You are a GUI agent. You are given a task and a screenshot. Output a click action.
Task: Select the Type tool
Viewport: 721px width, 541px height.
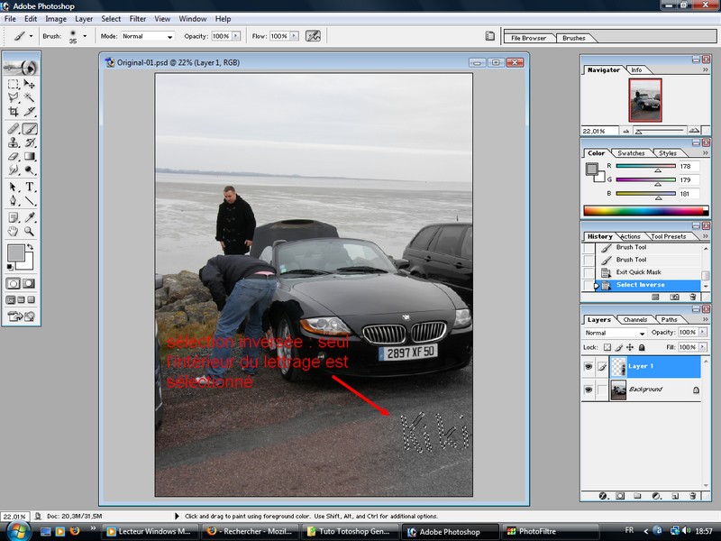30,187
